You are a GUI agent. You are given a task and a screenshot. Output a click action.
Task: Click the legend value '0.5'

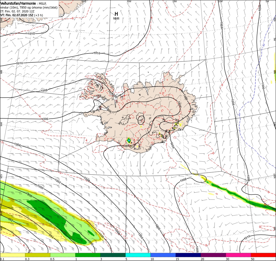52,259
